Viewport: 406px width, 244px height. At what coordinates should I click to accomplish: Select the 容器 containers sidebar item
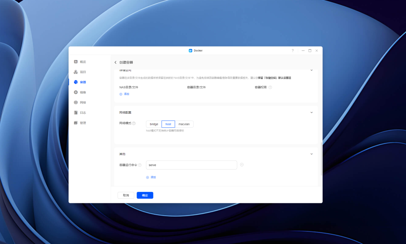tap(80, 82)
